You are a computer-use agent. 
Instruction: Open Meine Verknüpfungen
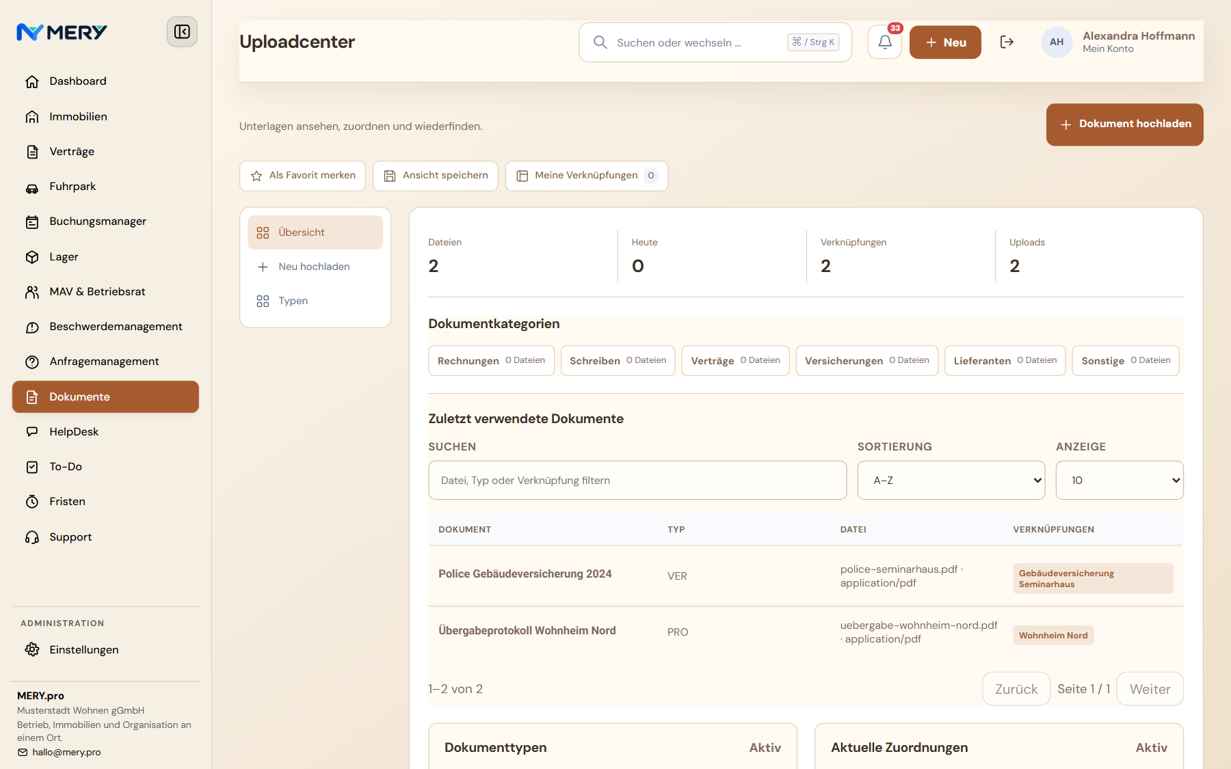tap(587, 176)
